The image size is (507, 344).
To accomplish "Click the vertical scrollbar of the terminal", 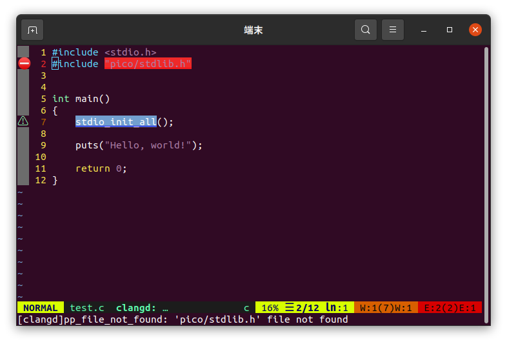I will pos(486,185).
